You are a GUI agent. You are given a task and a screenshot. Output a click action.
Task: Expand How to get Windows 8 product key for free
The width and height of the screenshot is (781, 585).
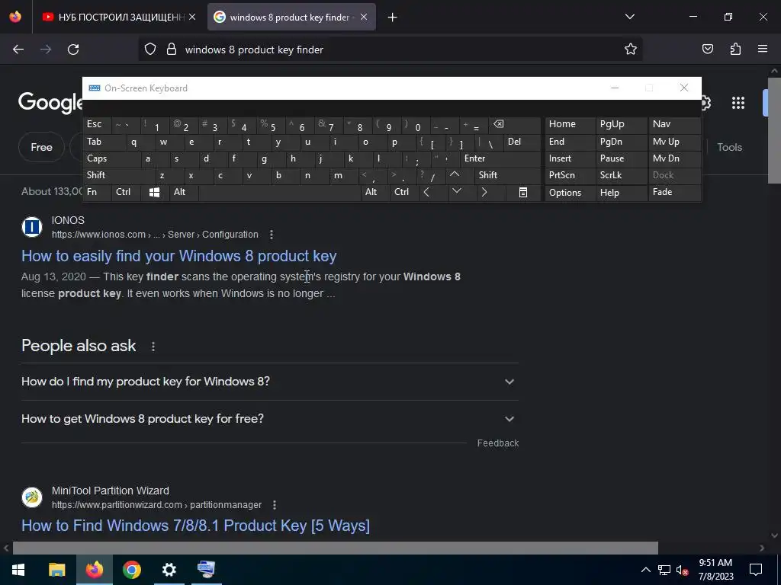pos(269,419)
